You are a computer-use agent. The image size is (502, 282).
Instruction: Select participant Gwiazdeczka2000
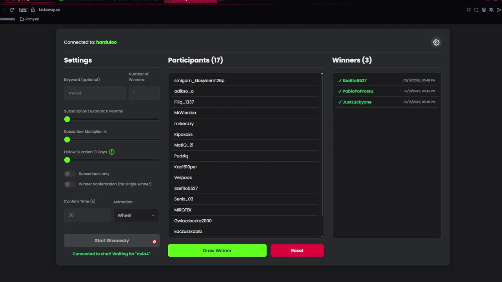pyautogui.click(x=246, y=221)
